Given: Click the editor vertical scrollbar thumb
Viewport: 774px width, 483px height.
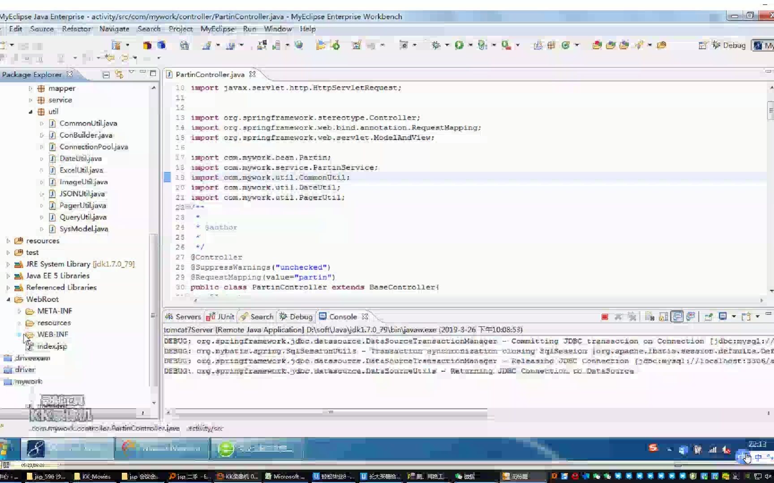Looking at the screenshot, I should (770, 110).
